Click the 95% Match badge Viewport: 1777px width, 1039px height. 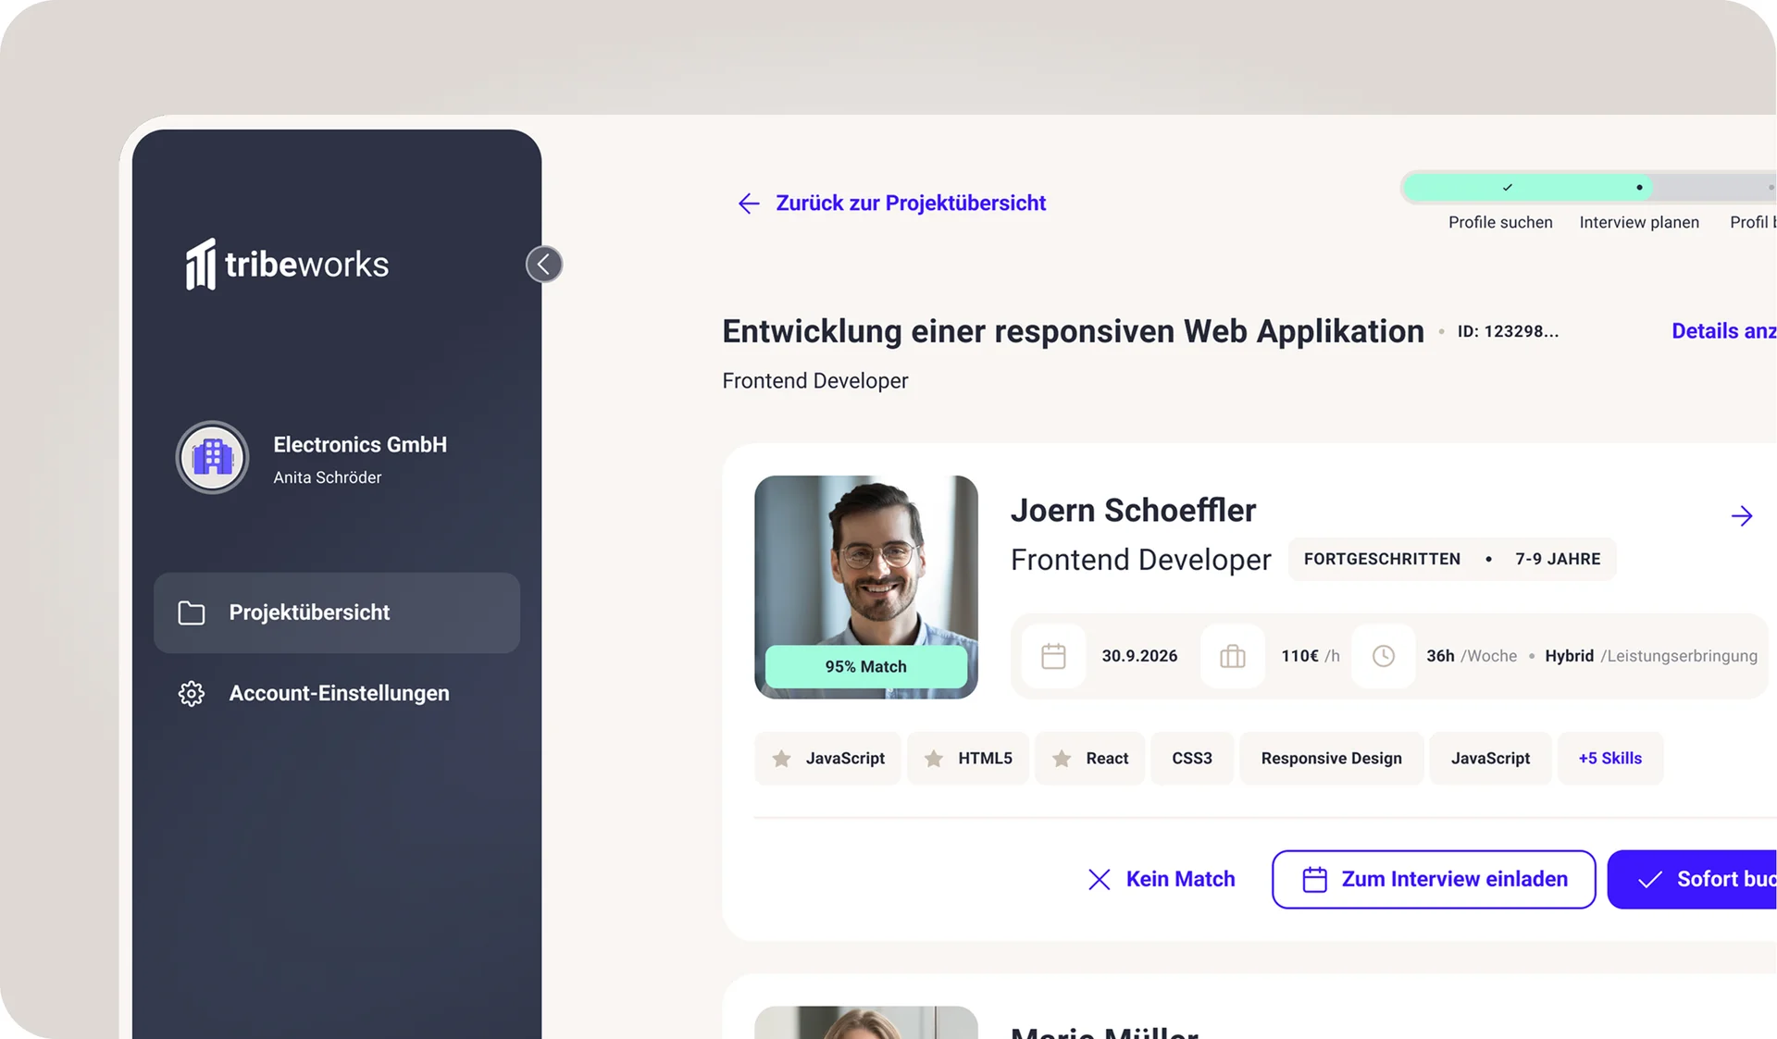click(866, 666)
